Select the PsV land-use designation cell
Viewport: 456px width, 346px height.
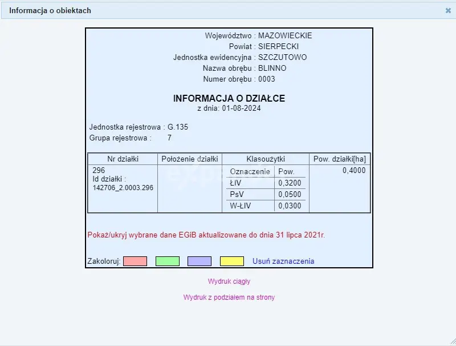pos(236,194)
